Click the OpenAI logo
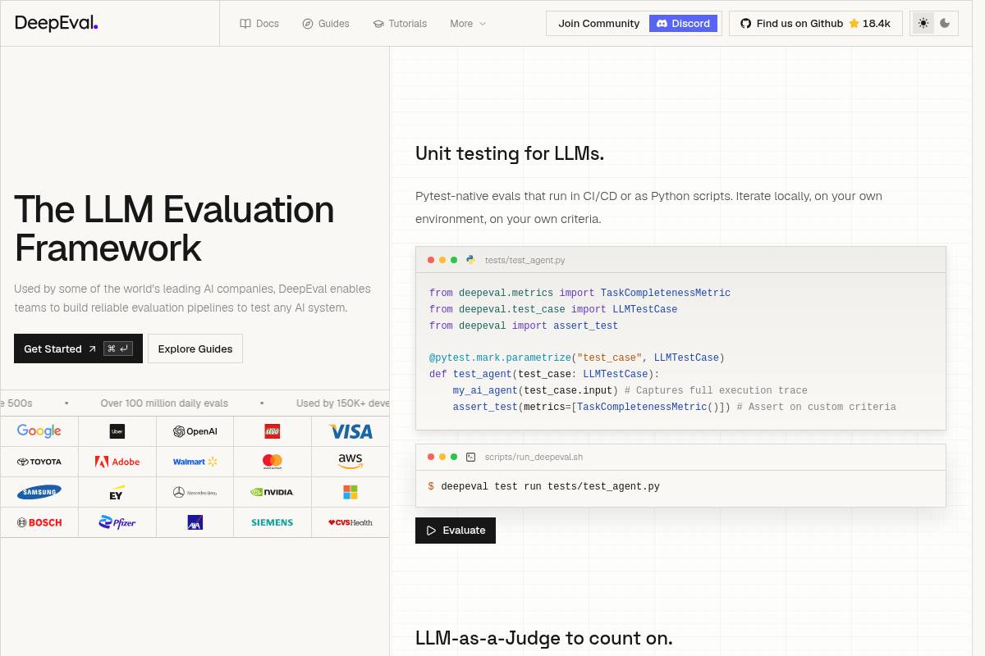 click(x=195, y=431)
